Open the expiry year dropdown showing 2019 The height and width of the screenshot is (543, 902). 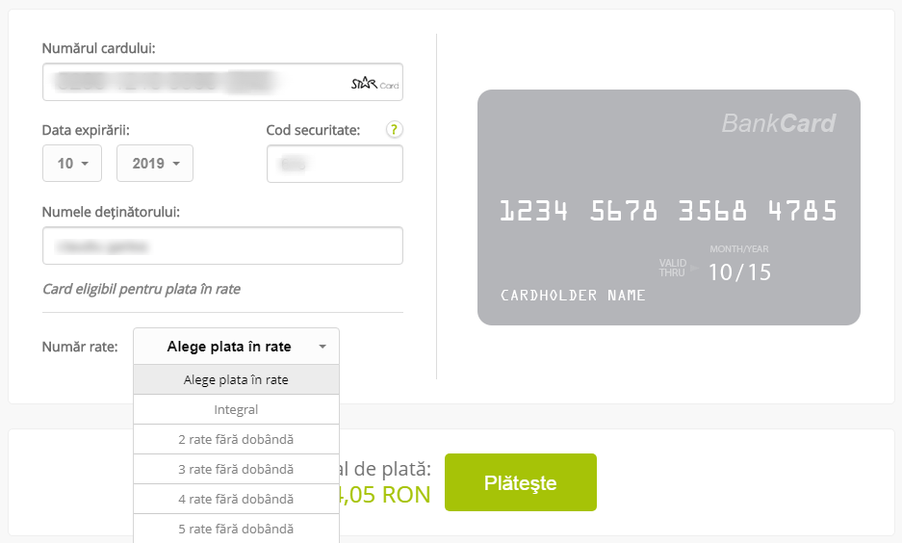coord(155,164)
